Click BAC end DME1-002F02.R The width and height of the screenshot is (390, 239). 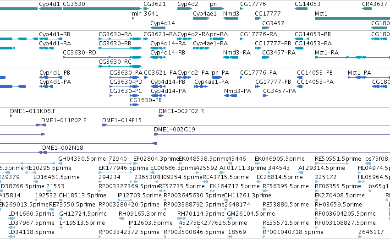(181, 111)
